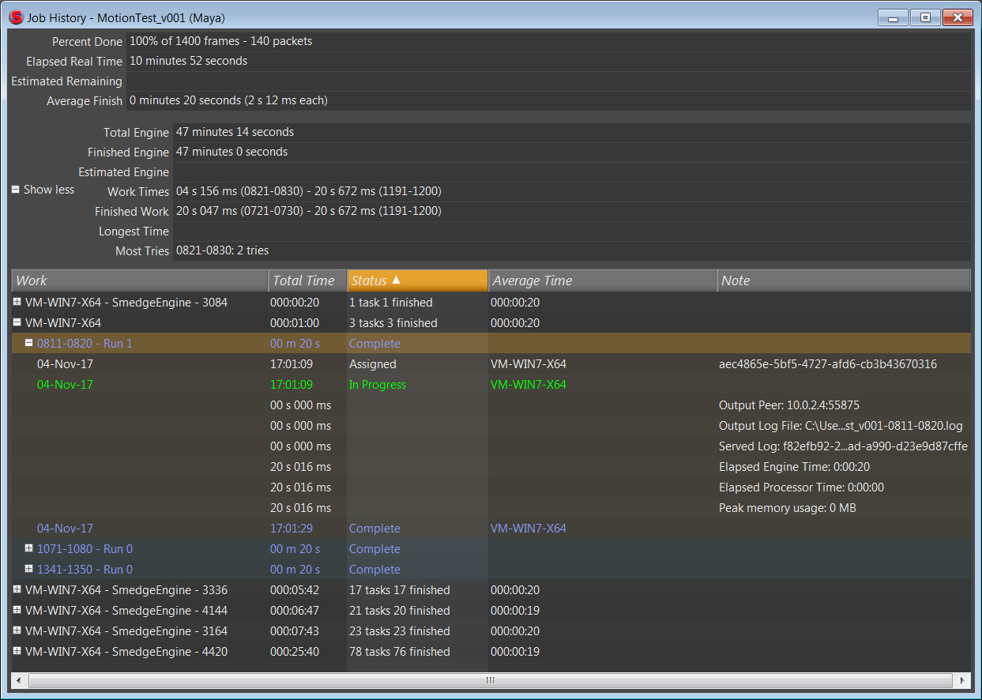982x700 pixels.
Task: Collapse the VM-WIN7-X64 engine group
Action: pyautogui.click(x=17, y=322)
